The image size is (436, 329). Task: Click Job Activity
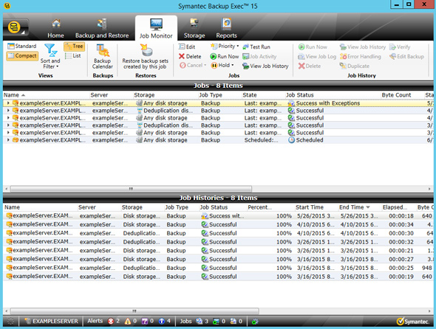[x=259, y=56]
